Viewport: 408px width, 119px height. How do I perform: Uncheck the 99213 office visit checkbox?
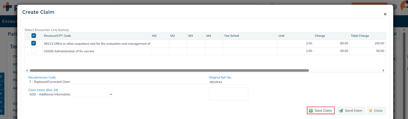click(x=34, y=43)
